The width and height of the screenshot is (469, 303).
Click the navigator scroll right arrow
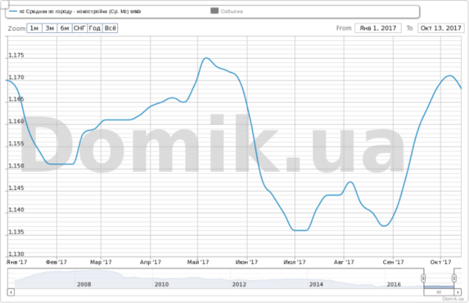pos(458,292)
